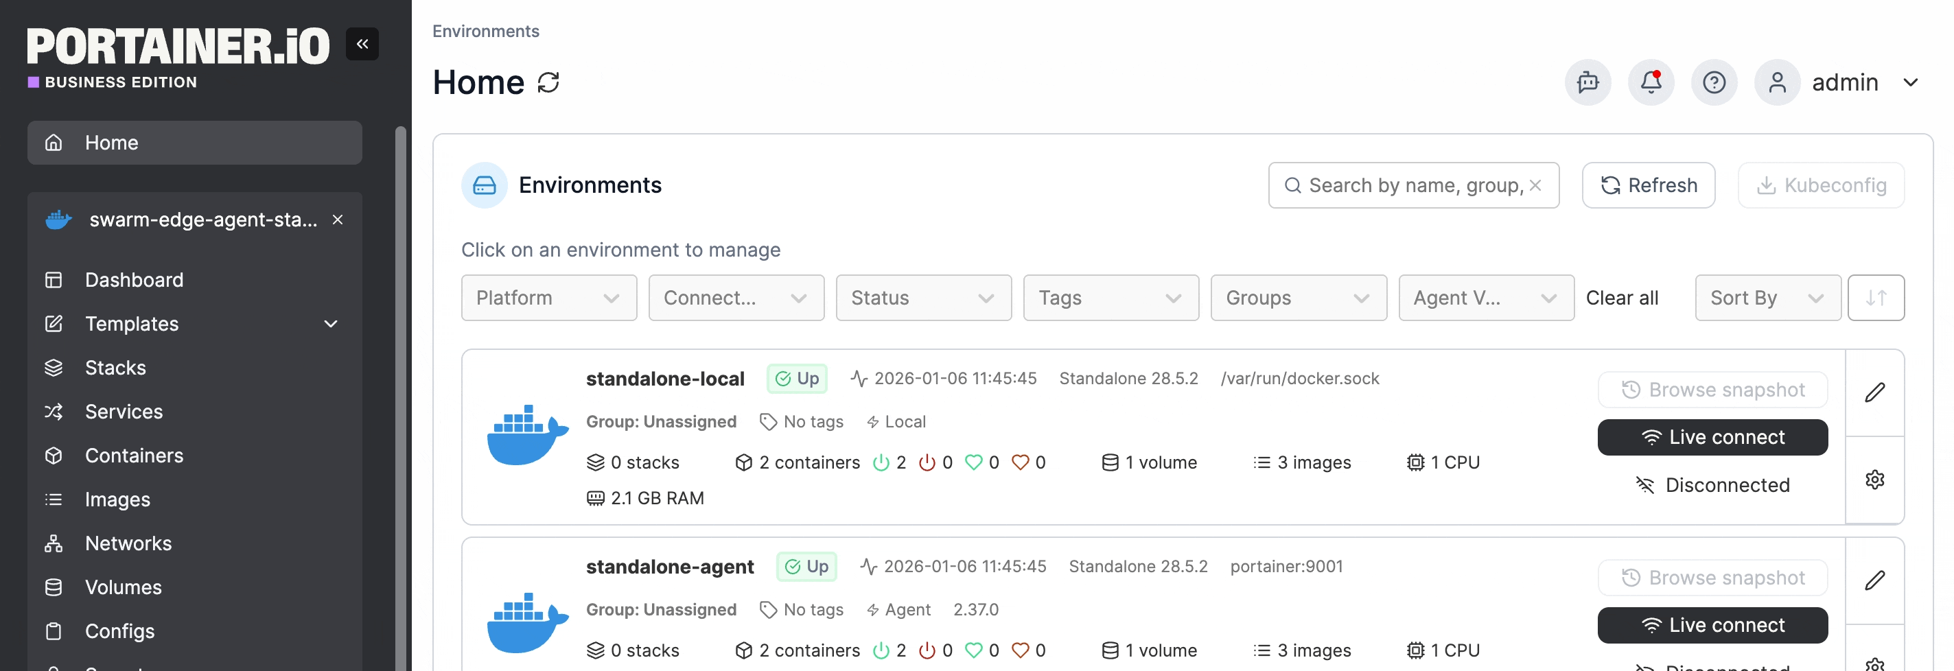1954x671 pixels.
Task: Click the Clear all filters link
Action: coord(1622,298)
